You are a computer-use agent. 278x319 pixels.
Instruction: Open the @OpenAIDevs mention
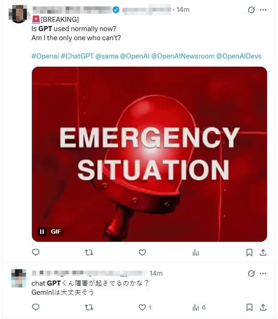(239, 56)
